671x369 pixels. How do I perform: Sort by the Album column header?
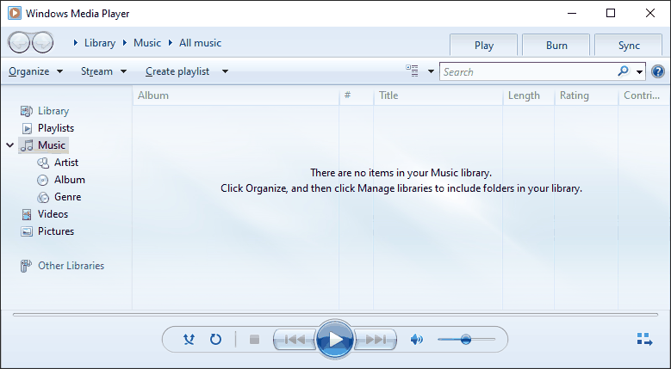pyautogui.click(x=236, y=95)
